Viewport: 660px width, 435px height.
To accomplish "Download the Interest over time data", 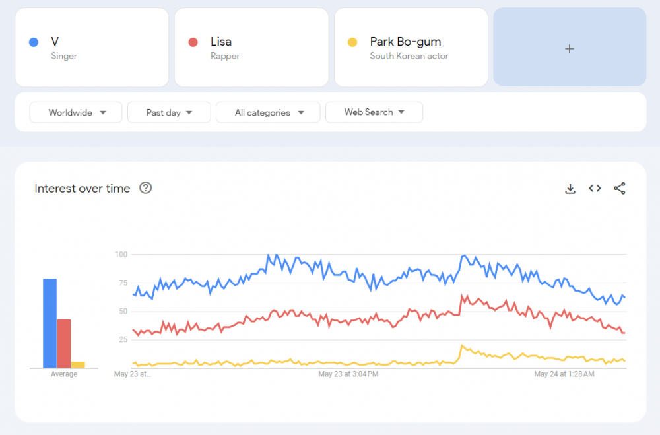I will point(570,189).
